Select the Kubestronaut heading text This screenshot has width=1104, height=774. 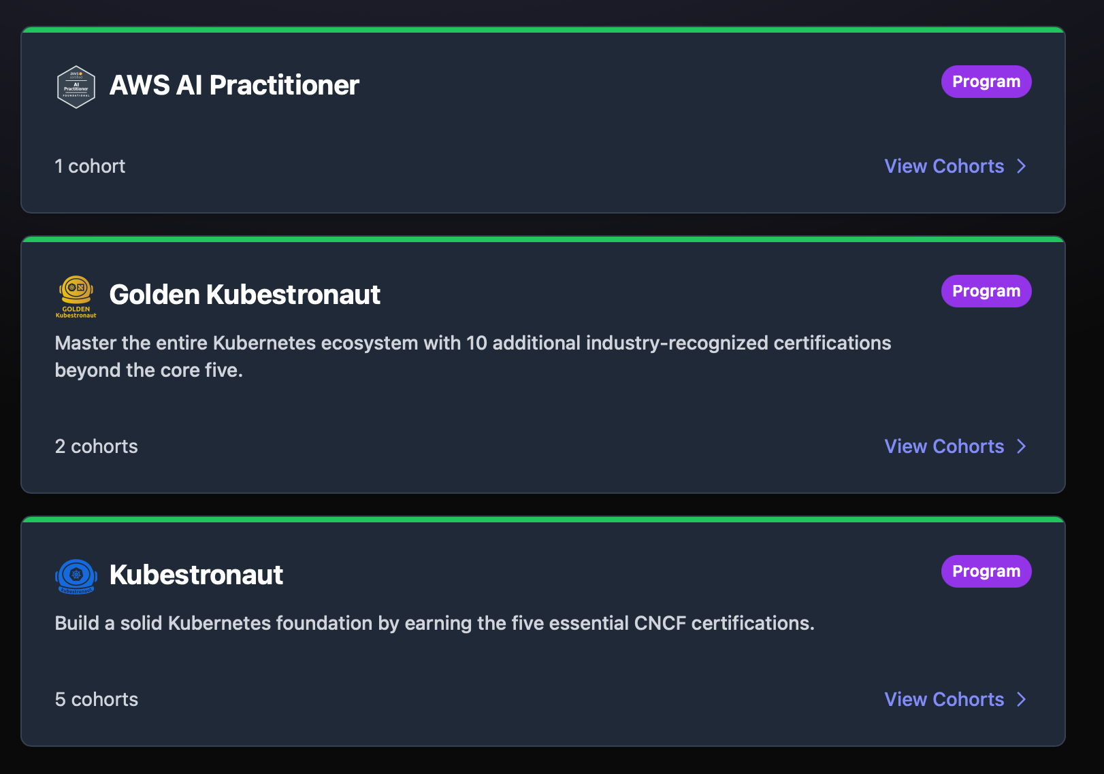[x=196, y=575]
